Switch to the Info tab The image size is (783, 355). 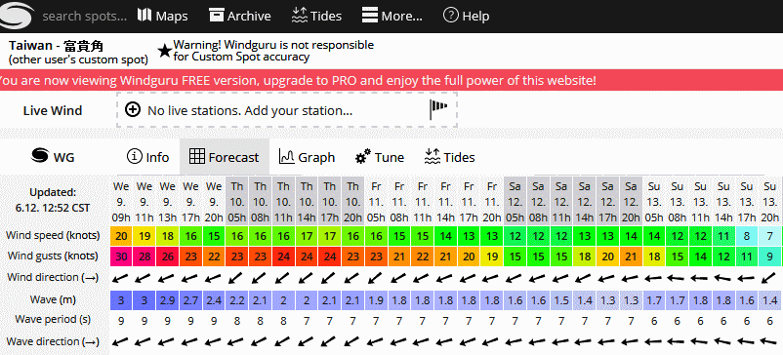(147, 157)
